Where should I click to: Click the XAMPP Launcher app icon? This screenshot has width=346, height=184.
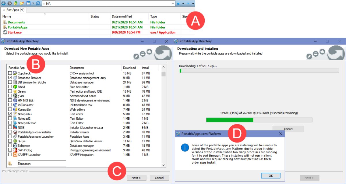click(15, 155)
